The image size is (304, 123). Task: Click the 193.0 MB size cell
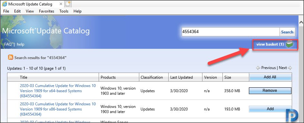click(232, 109)
